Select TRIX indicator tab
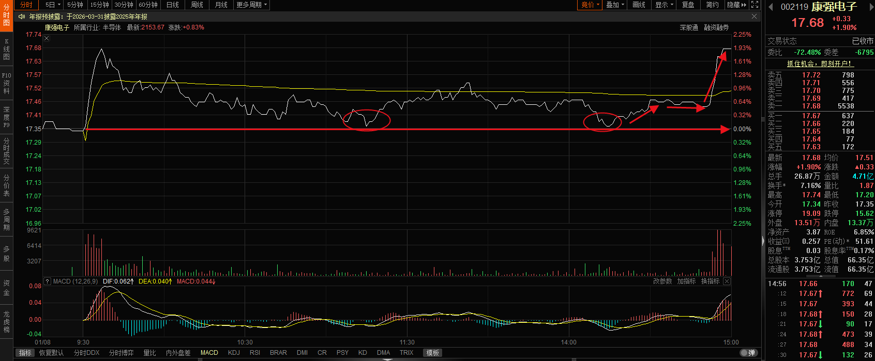875x361 pixels. tap(406, 353)
